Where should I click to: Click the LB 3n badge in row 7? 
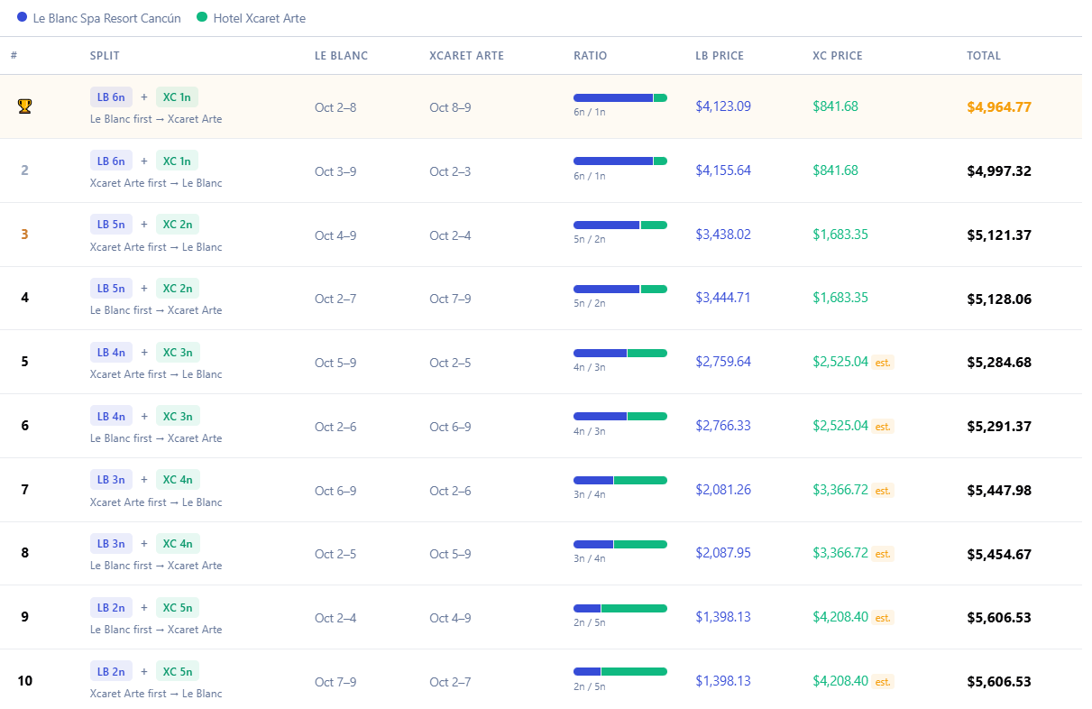(x=111, y=480)
